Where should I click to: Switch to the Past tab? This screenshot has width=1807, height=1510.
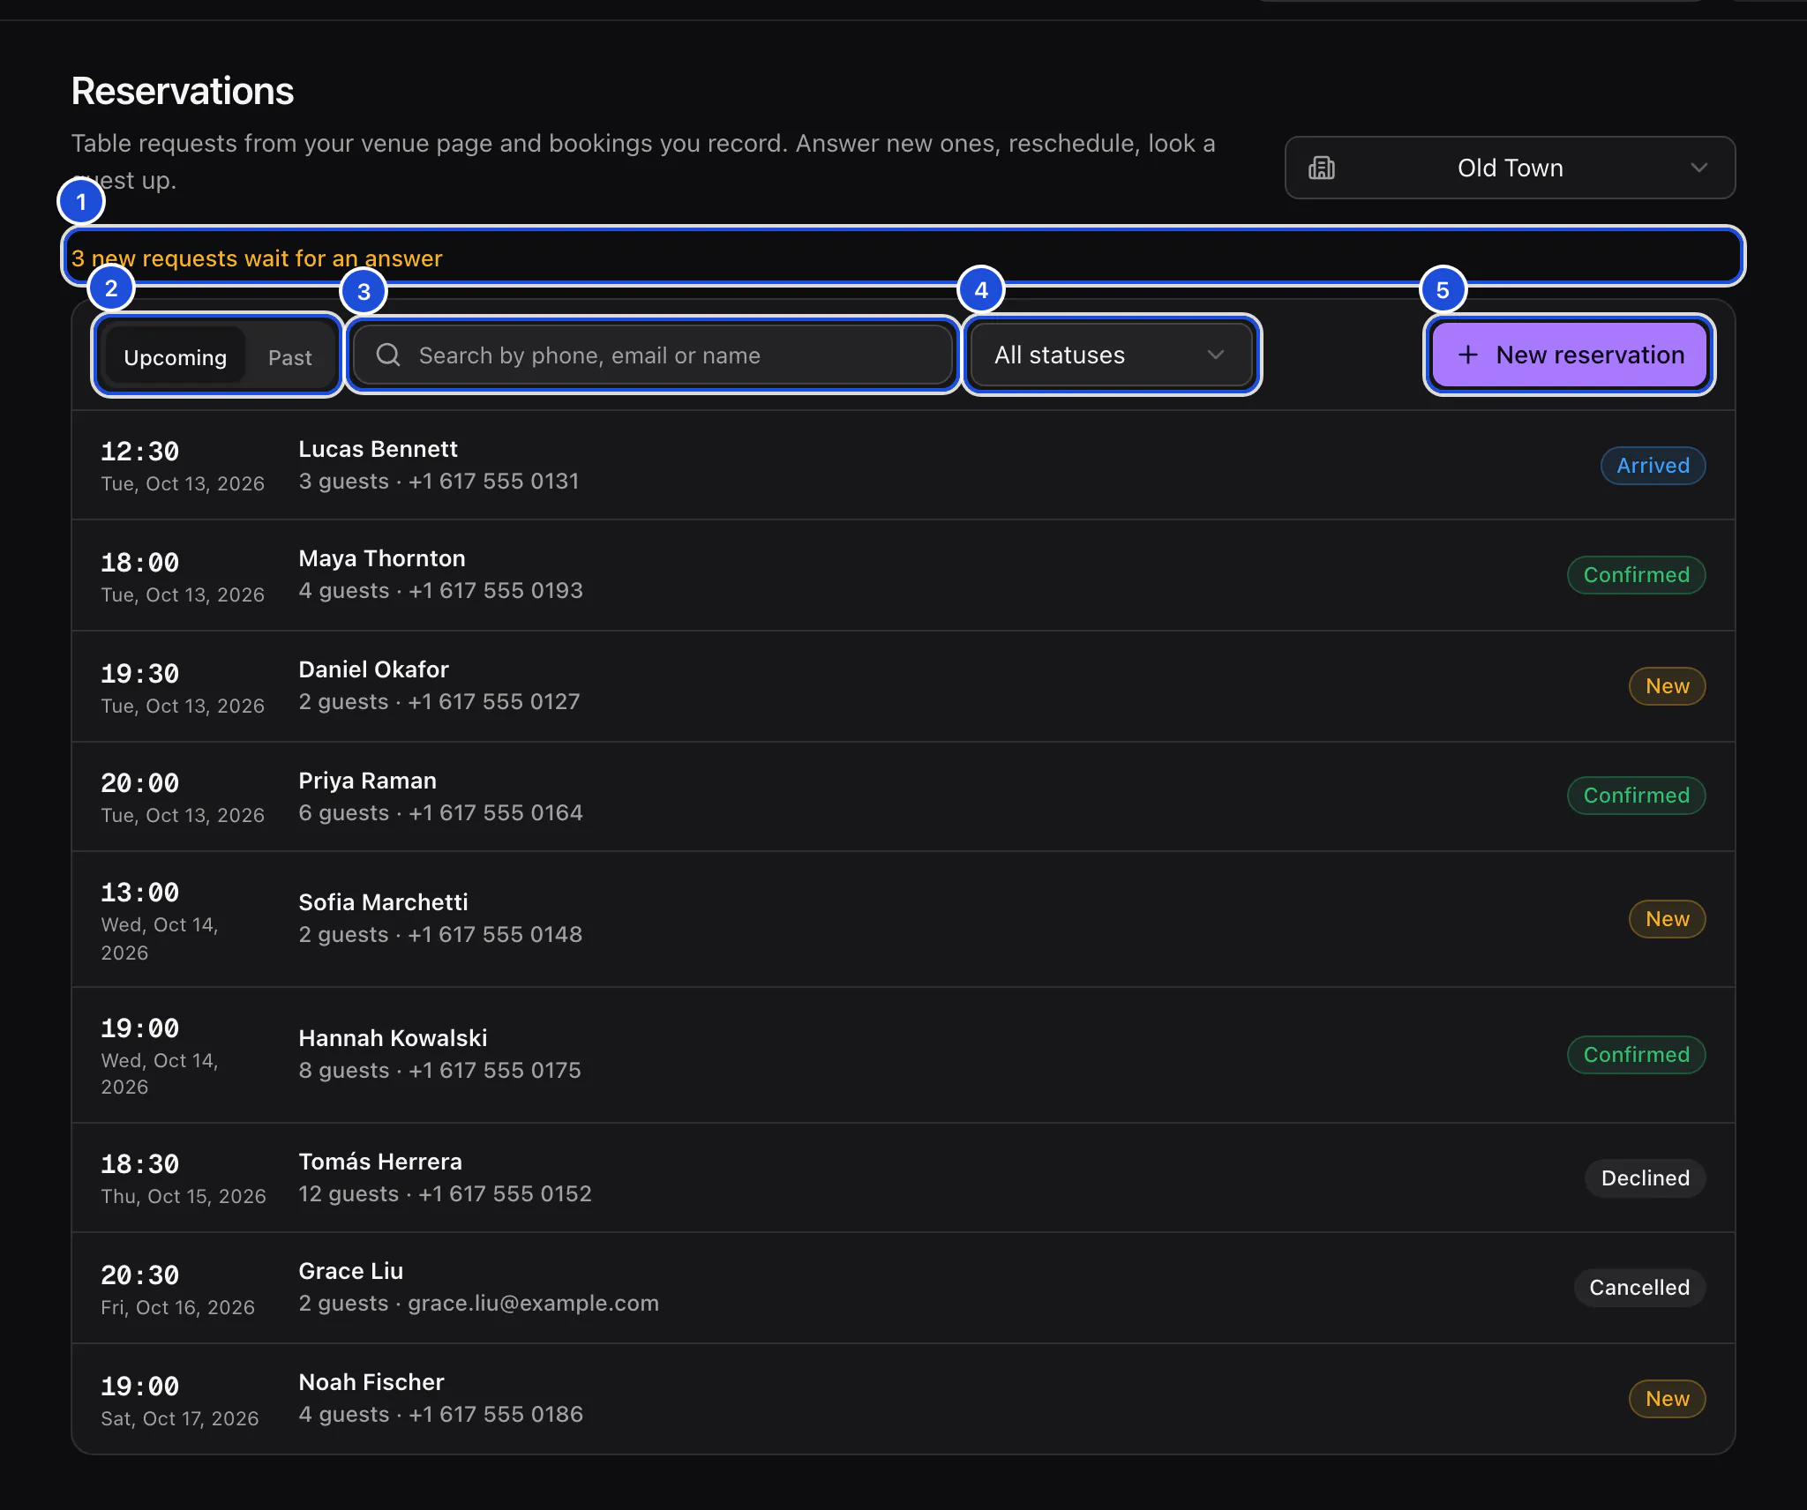click(x=289, y=357)
